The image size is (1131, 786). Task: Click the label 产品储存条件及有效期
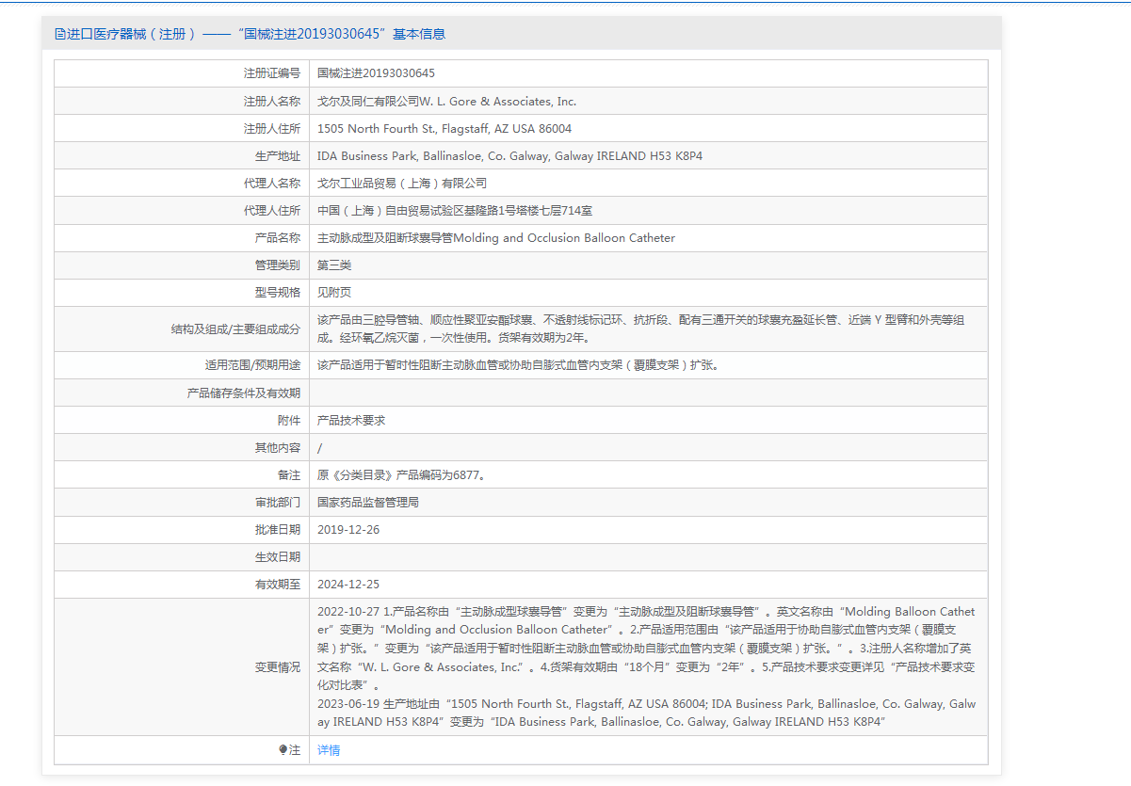click(244, 393)
